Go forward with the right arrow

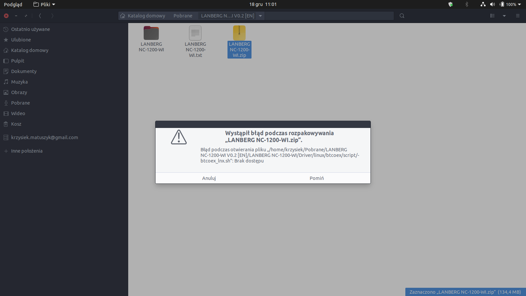click(52, 16)
